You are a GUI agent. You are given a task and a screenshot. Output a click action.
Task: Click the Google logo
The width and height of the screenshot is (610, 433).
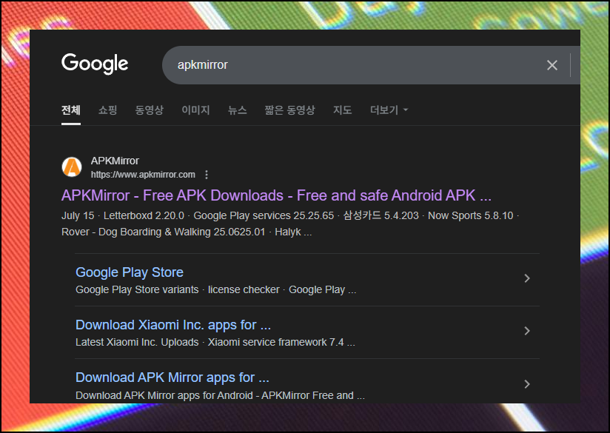click(95, 64)
